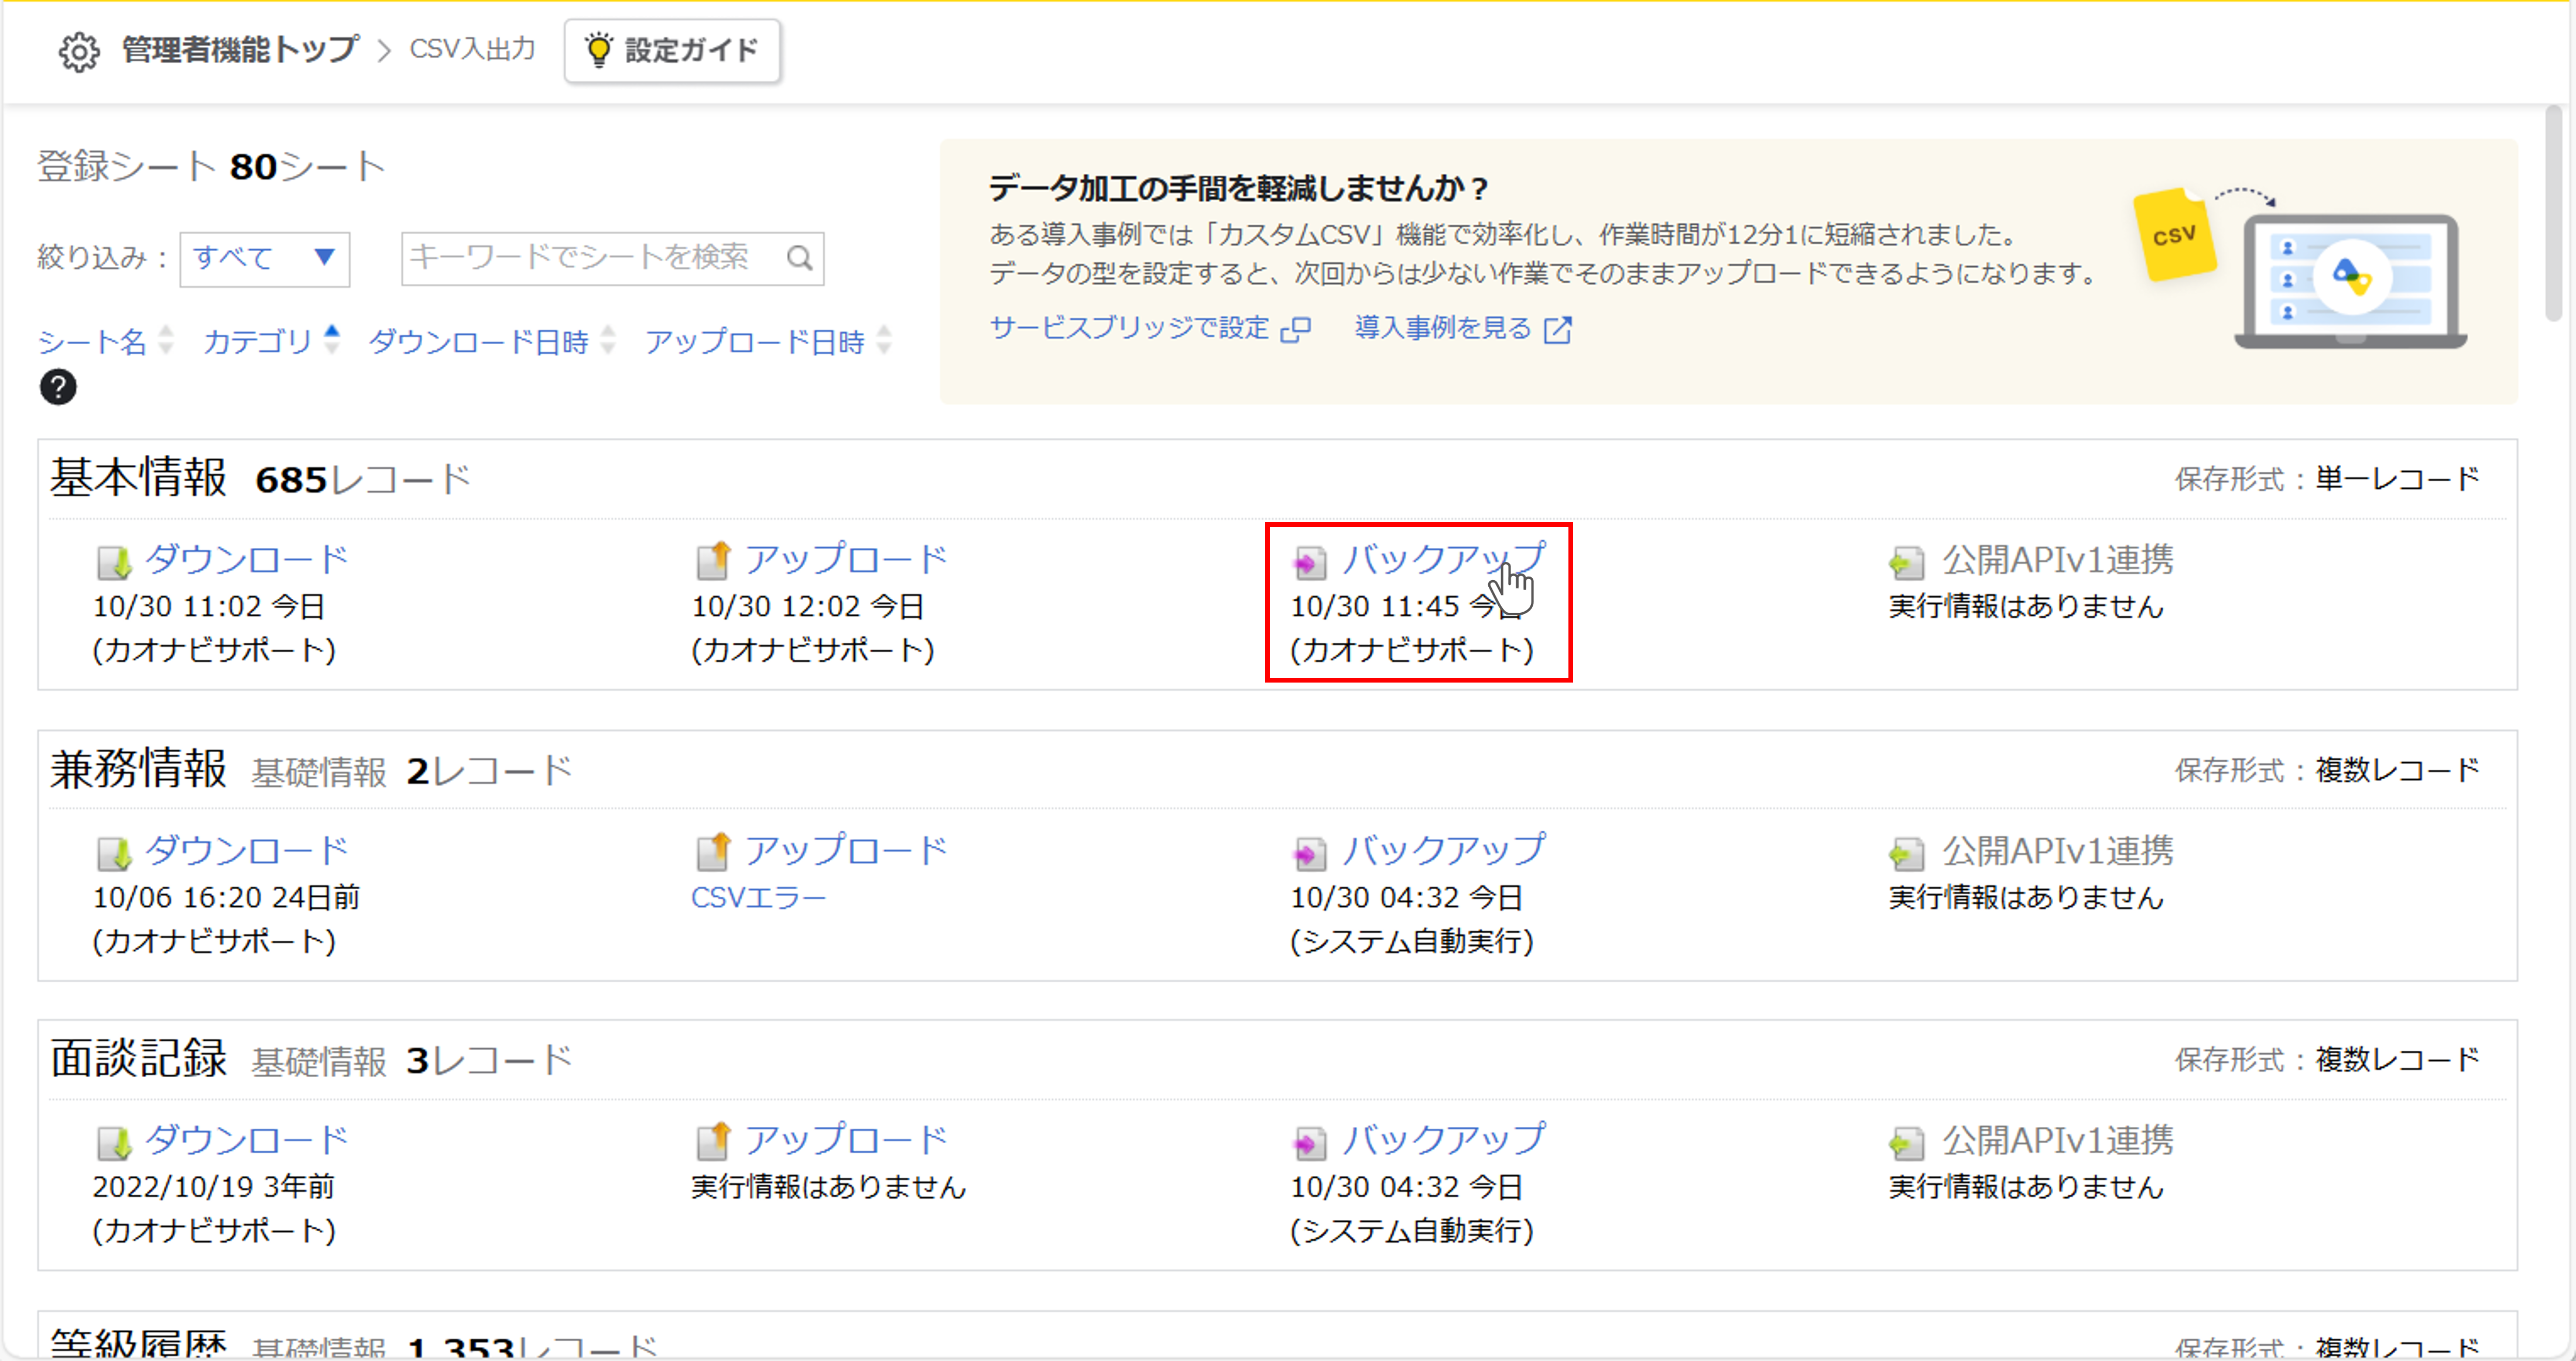
Task: Sort by アップロード日時 column
Action: point(755,342)
